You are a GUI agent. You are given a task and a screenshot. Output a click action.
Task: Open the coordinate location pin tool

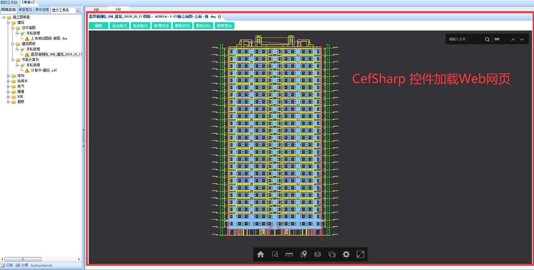click(x=303, y=254)
